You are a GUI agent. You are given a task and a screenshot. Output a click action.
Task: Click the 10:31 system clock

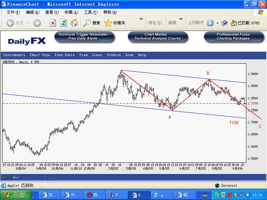tap(257, 195)
